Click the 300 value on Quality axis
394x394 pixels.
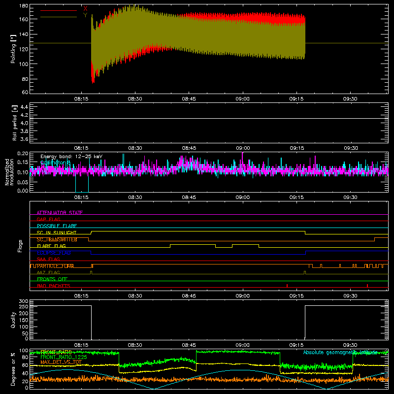coord(24,301)
